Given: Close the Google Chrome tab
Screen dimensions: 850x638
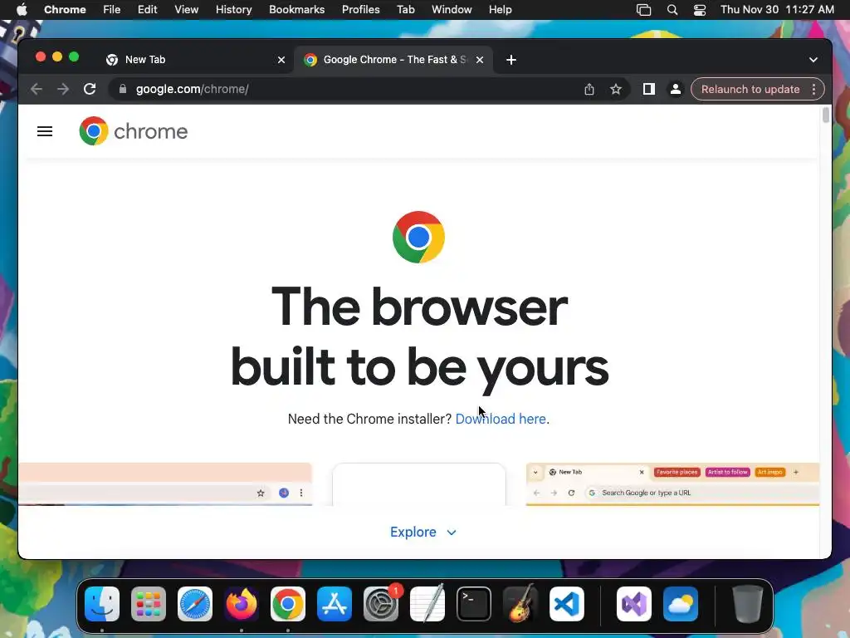Looking at the screenshot, I should click(x=480, y=60).
